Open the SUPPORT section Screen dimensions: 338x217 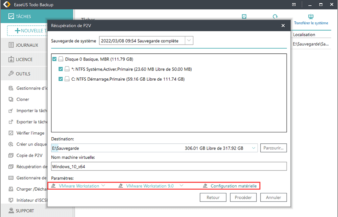[x=24, y=211]
